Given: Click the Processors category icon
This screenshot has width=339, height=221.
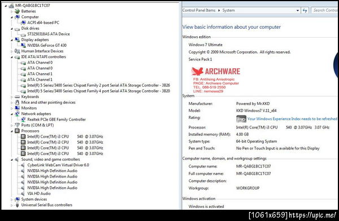Looking at the screenshot, I should tap(18, 131).
